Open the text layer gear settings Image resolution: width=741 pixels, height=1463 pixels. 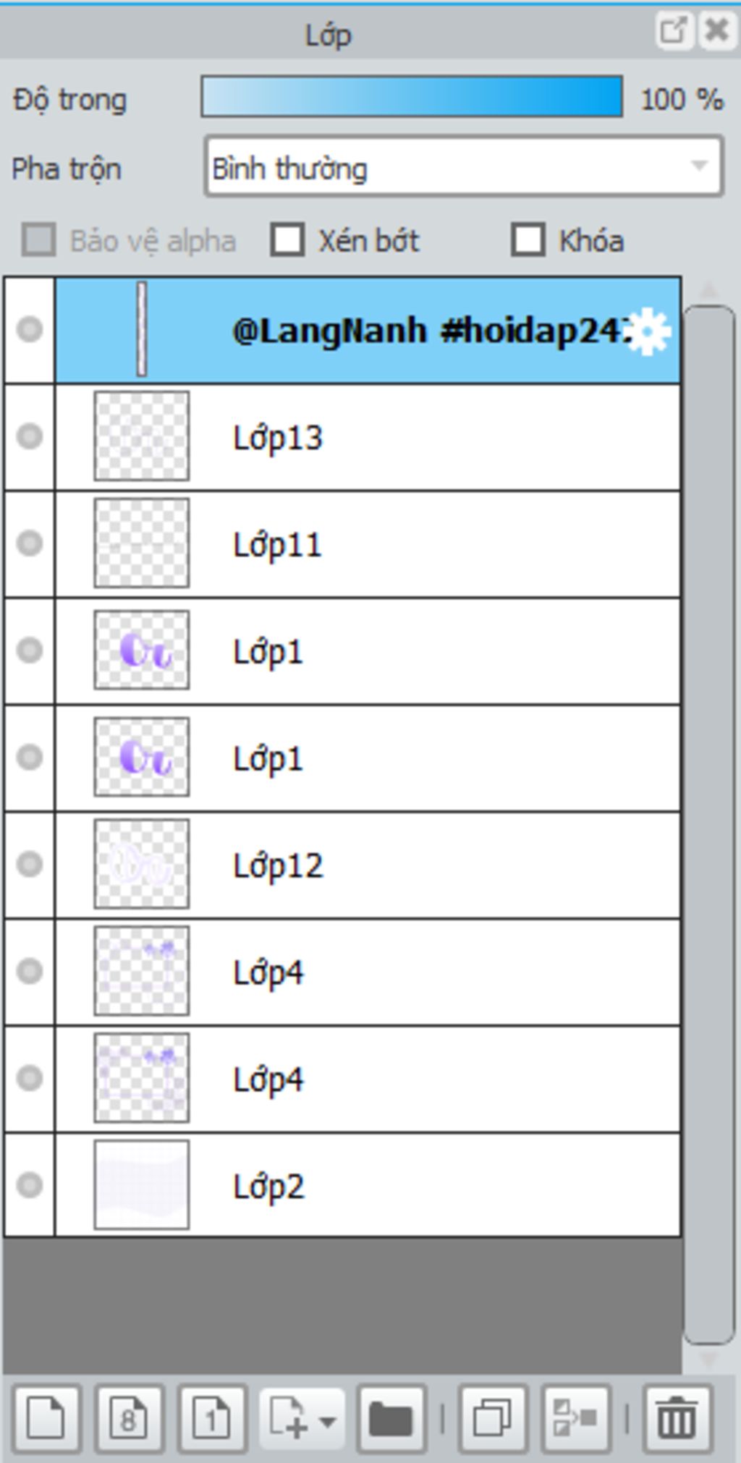(648, 331)
